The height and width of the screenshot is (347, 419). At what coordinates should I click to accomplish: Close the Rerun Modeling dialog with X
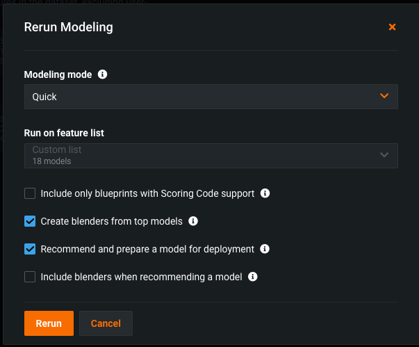(x=392, y=27)
